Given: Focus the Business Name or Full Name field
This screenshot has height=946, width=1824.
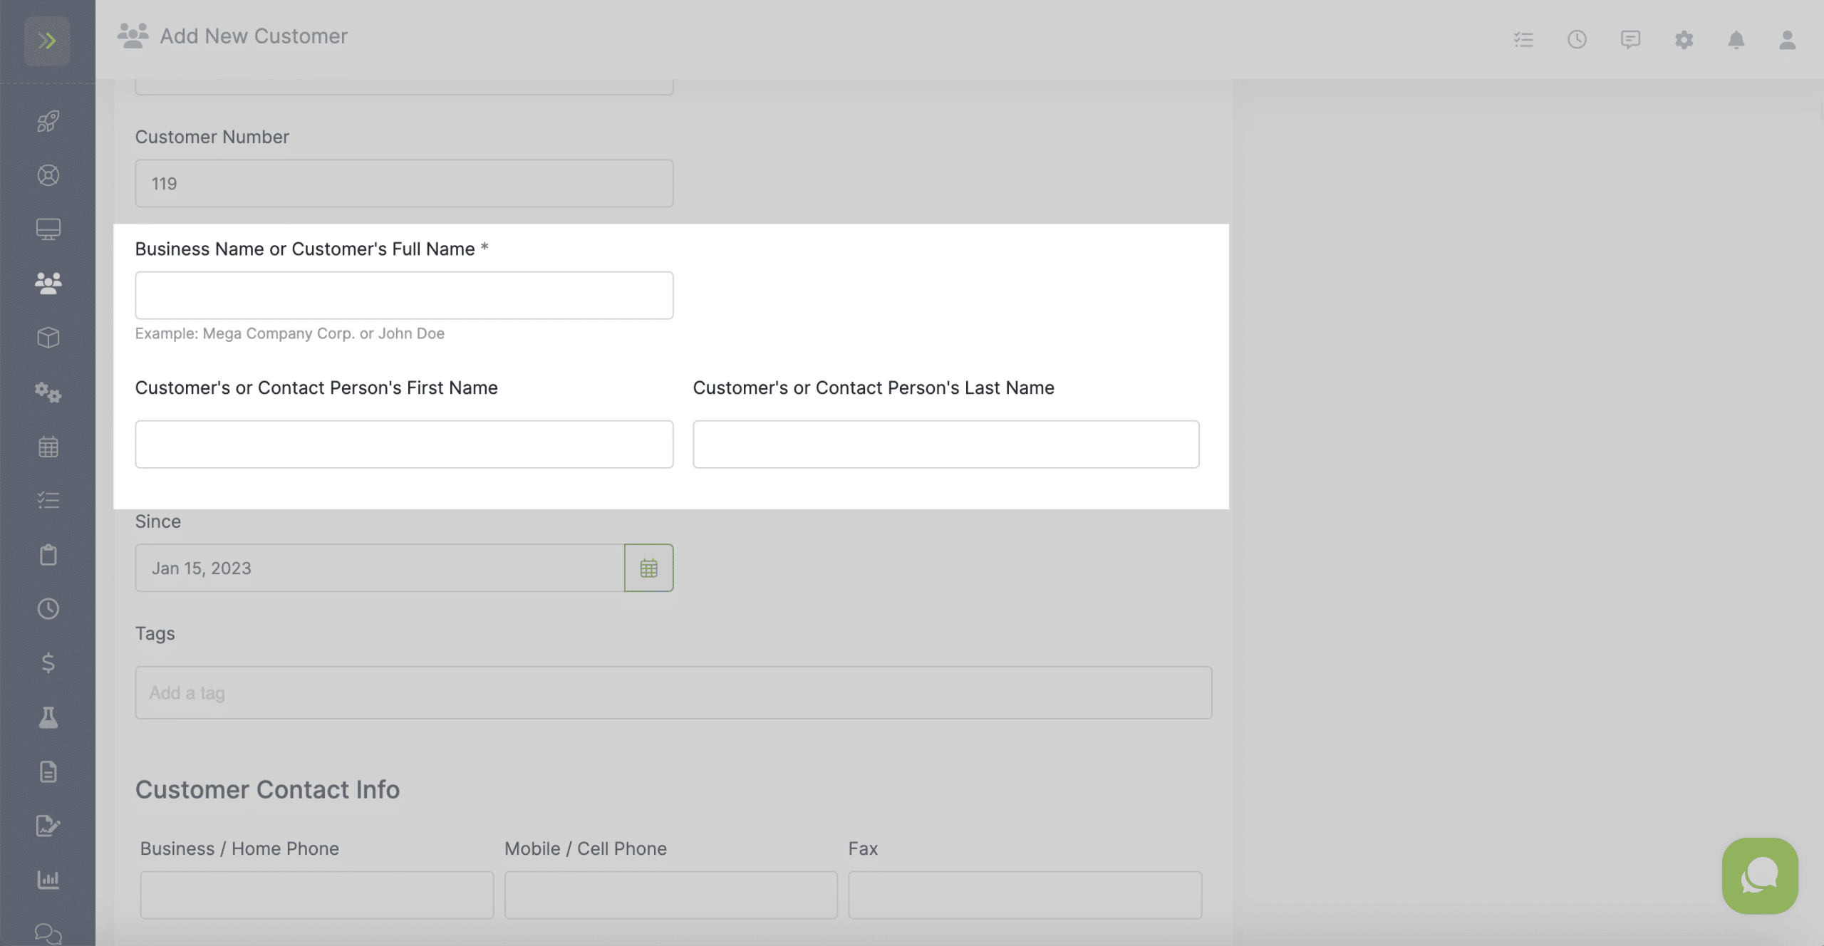Looking at the screenshot, I should [x=404, y=295].
